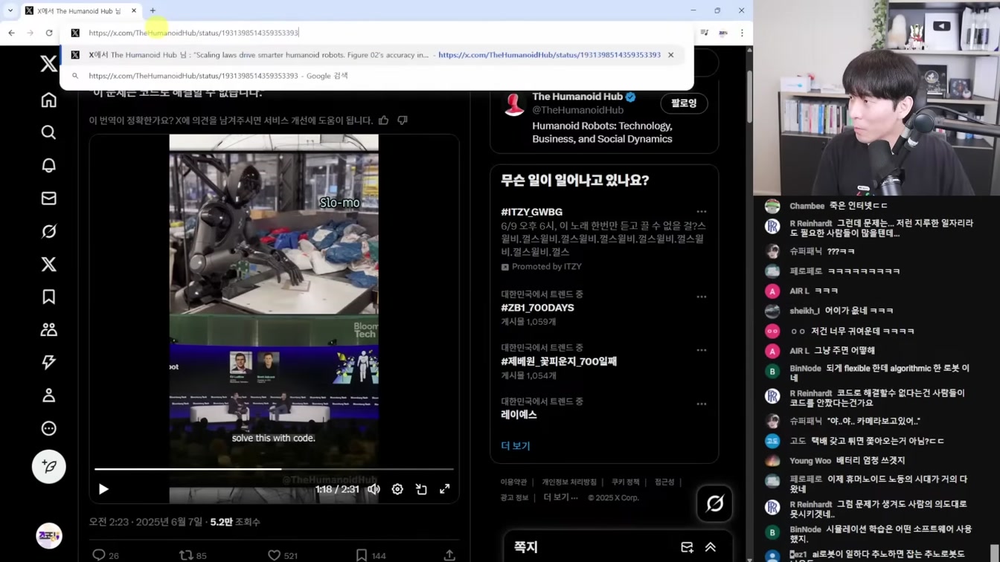Seek using the video progress bar

[274, 469]
